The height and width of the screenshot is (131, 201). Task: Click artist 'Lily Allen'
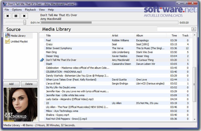[x=117, y=103]
